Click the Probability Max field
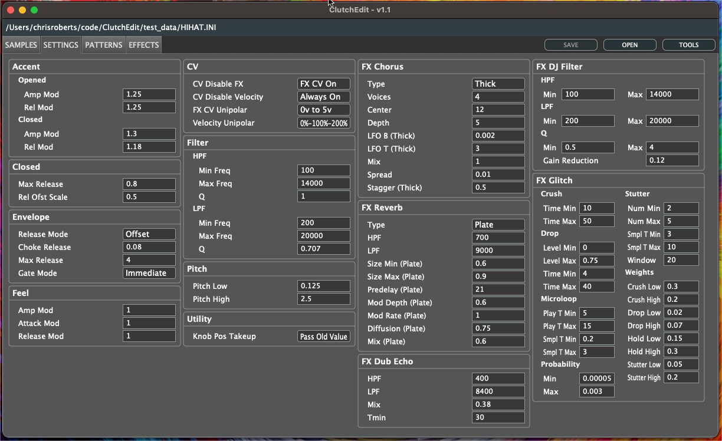722x441 pixels. click(597, 391)
